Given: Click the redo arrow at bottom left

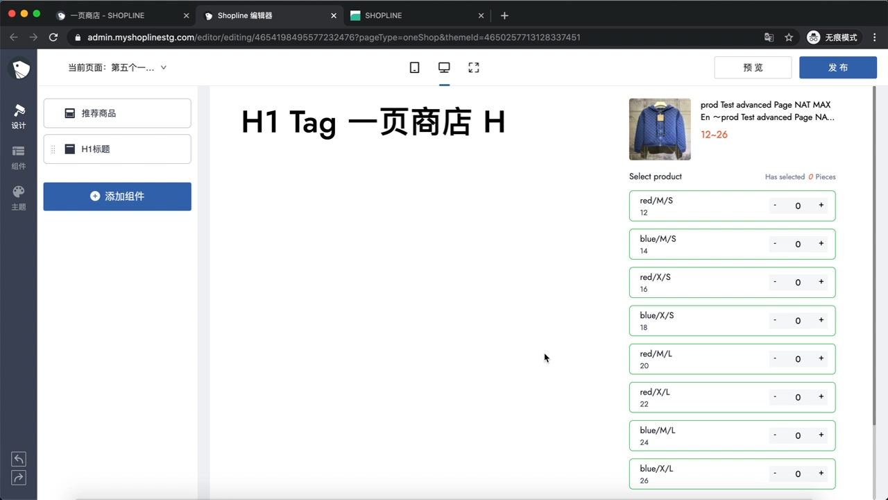Looking at the screenshot, I should coord(18,478).
